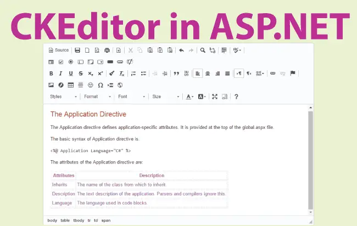Screen dimensions: 357x226
Task: Insert a Selection Field icon
Action: click(x=100, y=62)
